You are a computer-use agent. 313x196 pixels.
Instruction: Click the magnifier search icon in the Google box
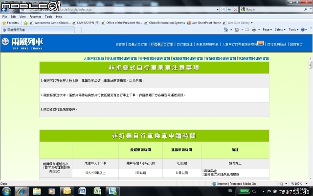(x=306, y=9)
